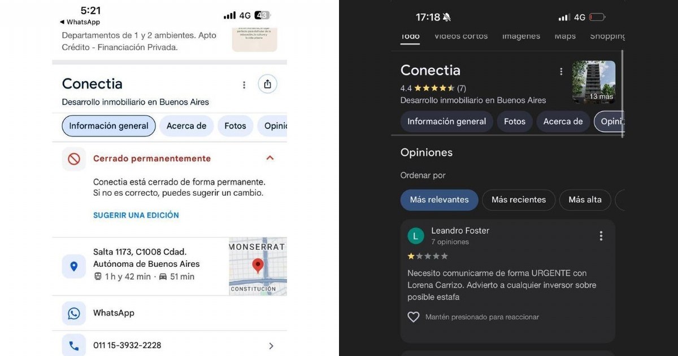Expand the phone number row chevron
Image resolution: width=678 pixels, height=356 pixels.
[x=271, y=346]
